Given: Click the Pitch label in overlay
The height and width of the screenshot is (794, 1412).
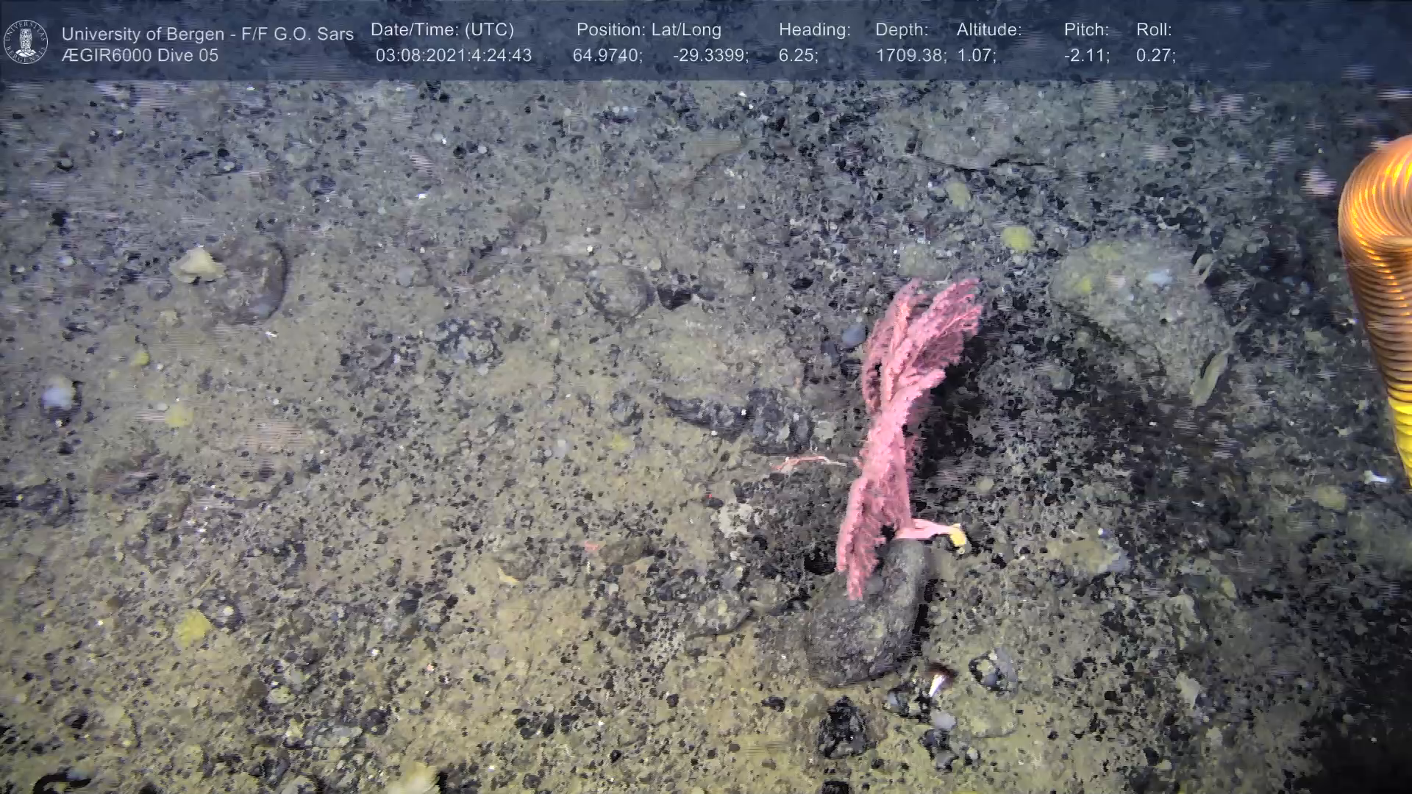Looking at the screenshot, I should [x=1086, y=30].
